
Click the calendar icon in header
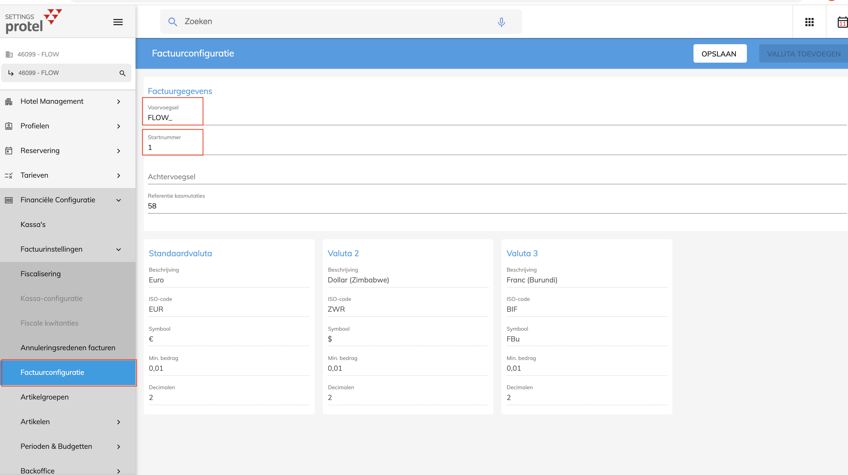[842, 22]
